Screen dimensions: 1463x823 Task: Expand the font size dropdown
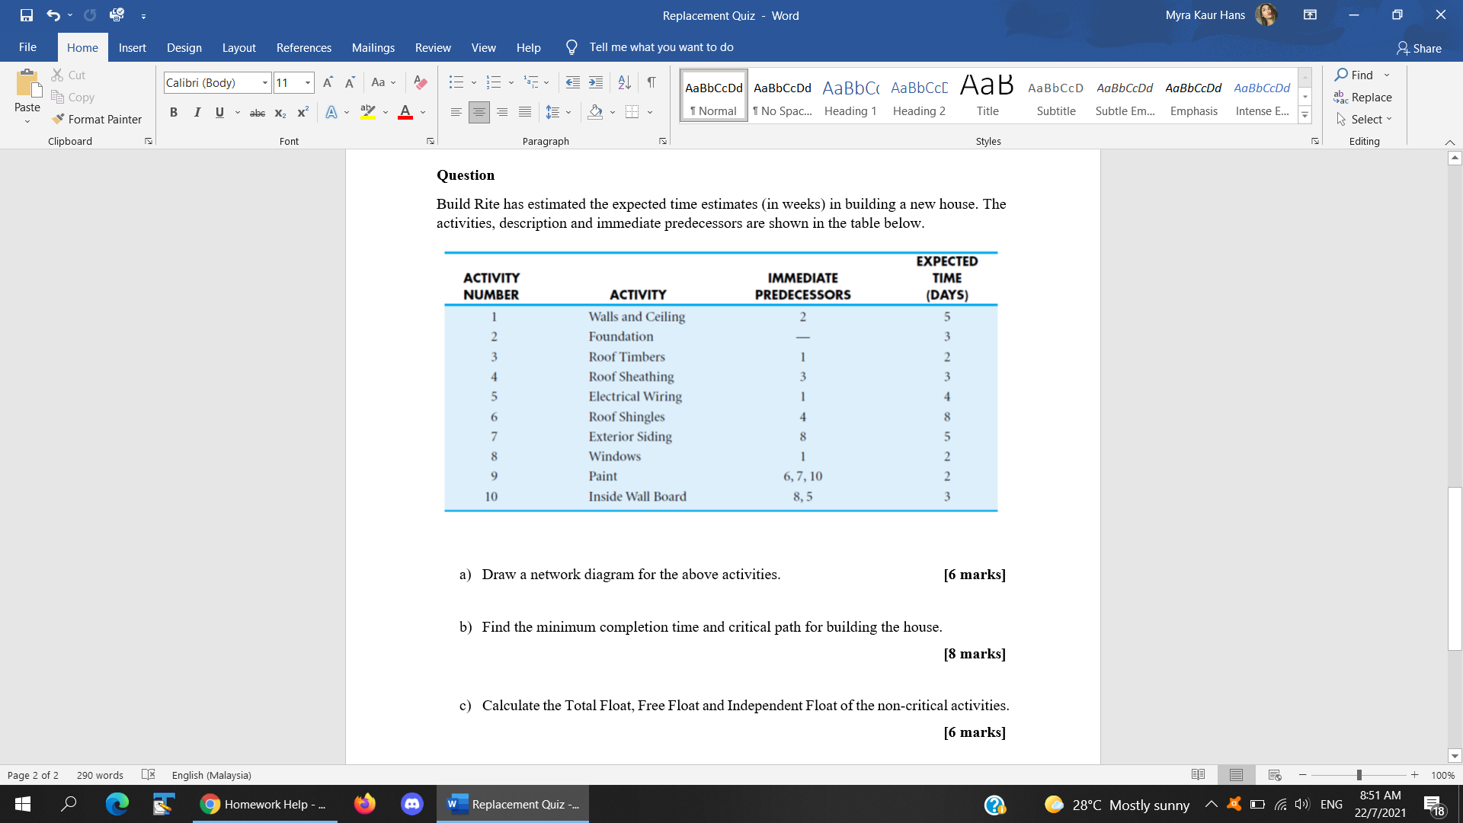click(x=308, y=82)
